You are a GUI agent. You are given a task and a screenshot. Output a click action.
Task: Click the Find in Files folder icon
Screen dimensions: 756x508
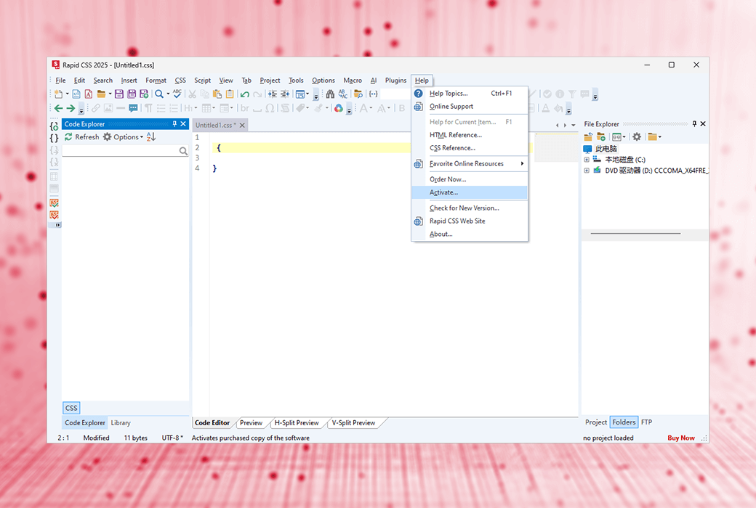click(x=358, y=94)
